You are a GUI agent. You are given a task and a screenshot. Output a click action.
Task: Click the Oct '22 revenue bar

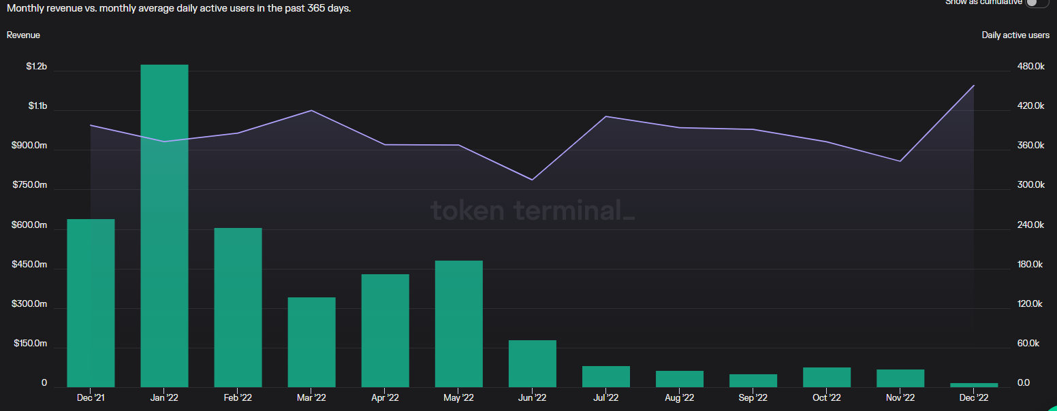click(826, 378)
